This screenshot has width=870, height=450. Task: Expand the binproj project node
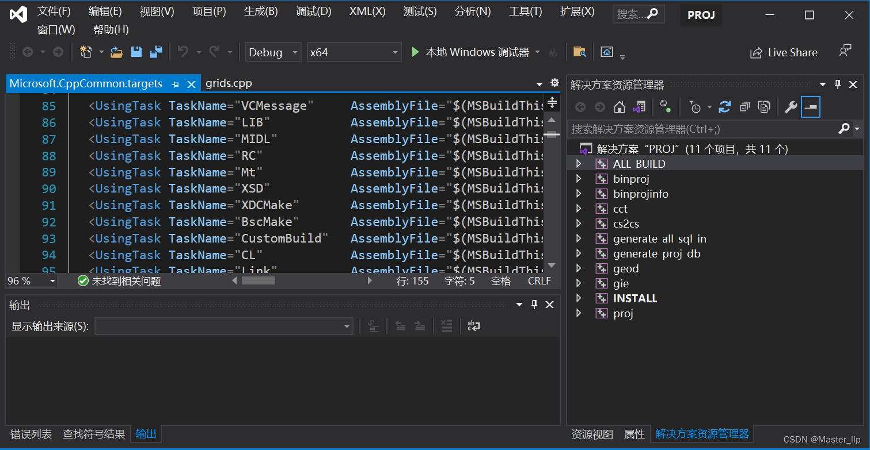[579, 179]
